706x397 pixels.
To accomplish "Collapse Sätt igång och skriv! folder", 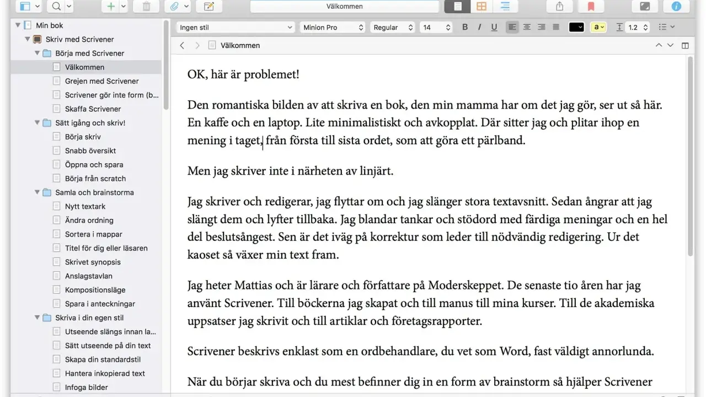I will (37, 123).
